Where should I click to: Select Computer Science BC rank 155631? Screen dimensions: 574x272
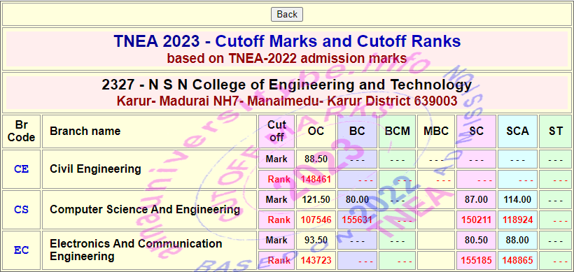pyautogui.click(x=357, y=220)
